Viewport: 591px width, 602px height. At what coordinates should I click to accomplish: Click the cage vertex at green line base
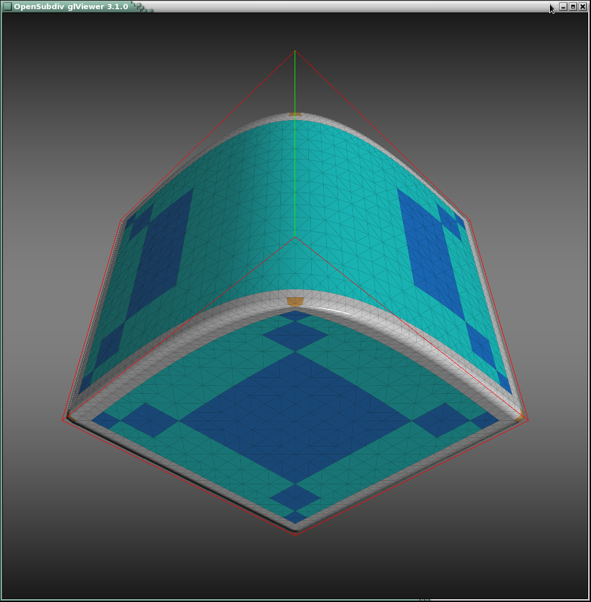pyautogui.click(x=295, y=237)
